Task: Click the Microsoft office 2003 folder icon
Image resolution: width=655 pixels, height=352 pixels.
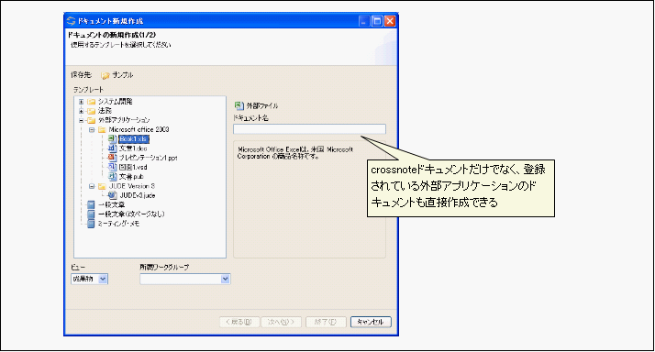Action: (102, 129)
